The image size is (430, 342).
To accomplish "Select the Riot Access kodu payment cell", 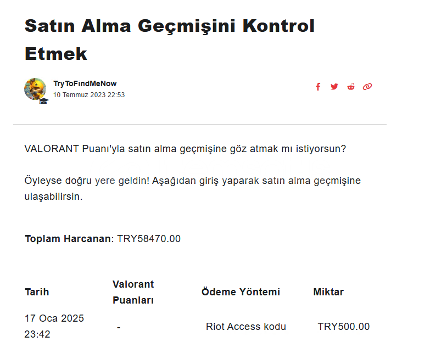I will click(x=246, y=327).
